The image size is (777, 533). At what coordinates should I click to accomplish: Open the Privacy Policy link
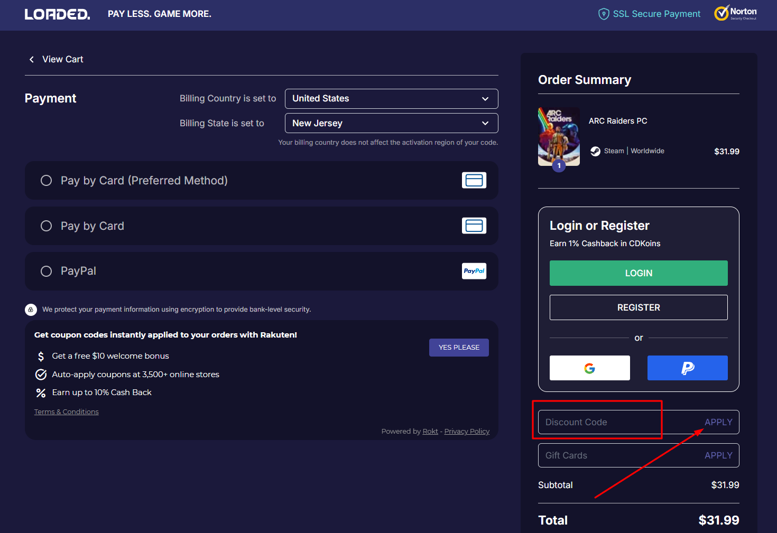[x=467, y=432]
